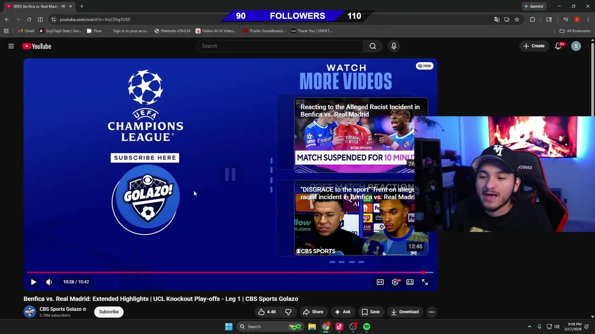Open the 'DISGRACE to the sport' Trent video
Viewport: 595px width, 334px height.
click(361, 218)
